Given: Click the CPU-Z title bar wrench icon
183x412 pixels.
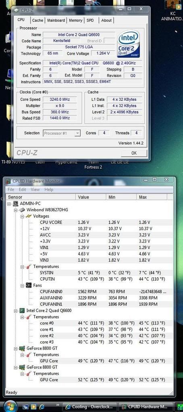Looking at the screenshot, I should pos(17,10).
